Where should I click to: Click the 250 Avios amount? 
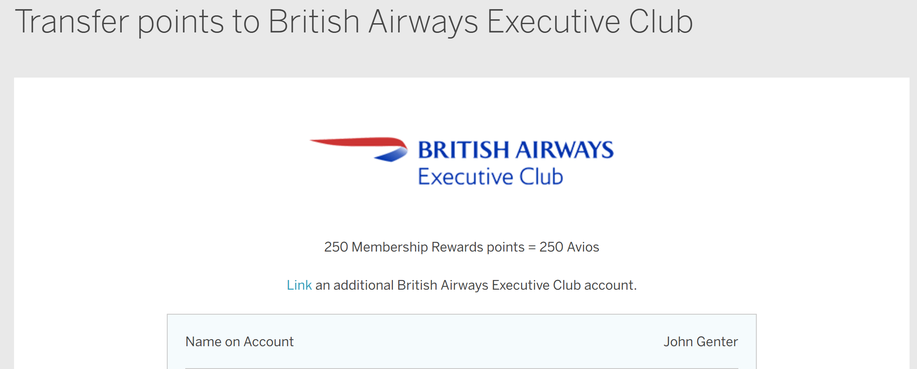(569, 247)
